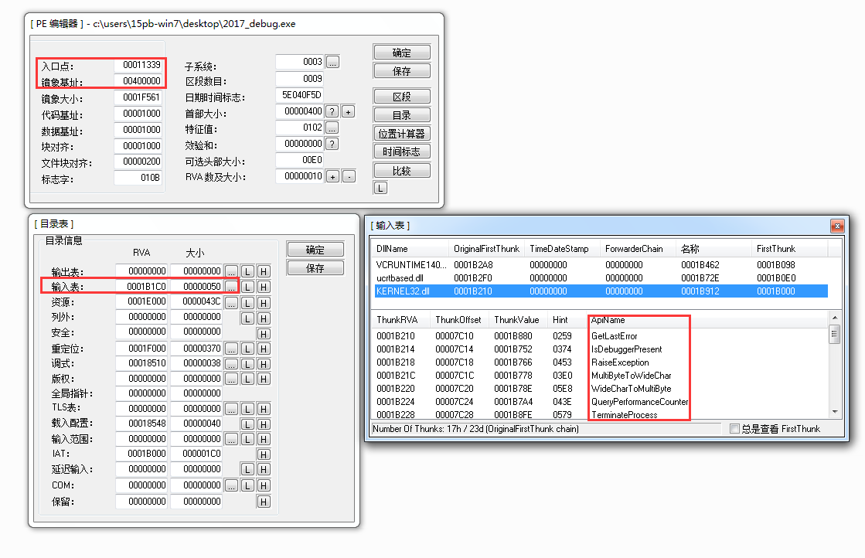Click the 标志字 field 010B
The width and height of the screenshot is (865, 558).
138,178
